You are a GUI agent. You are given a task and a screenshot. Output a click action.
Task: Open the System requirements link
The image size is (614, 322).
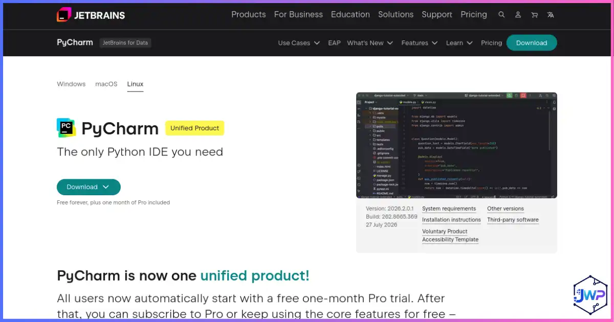tap(449, 209)
